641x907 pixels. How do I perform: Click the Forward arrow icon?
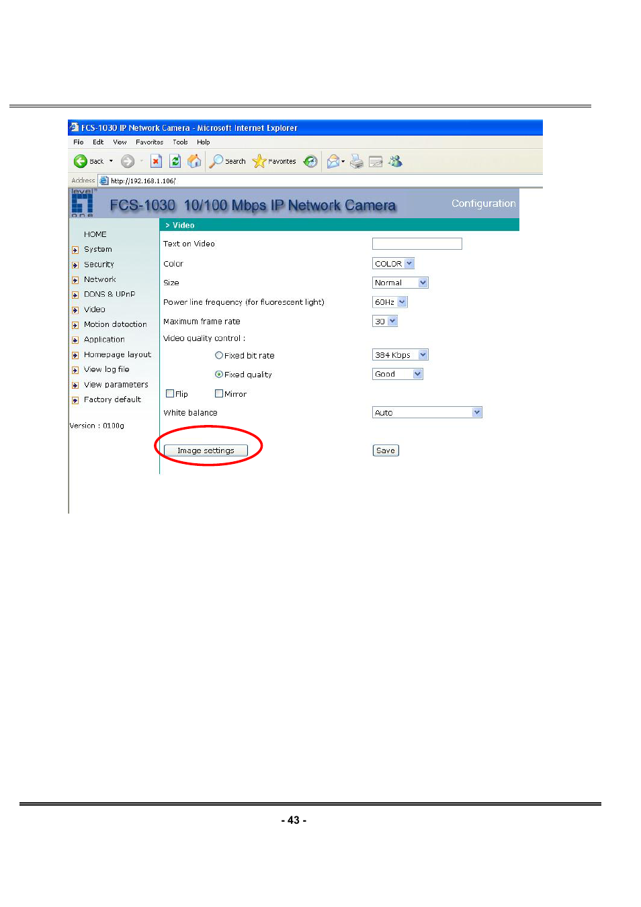click(128, 161)
